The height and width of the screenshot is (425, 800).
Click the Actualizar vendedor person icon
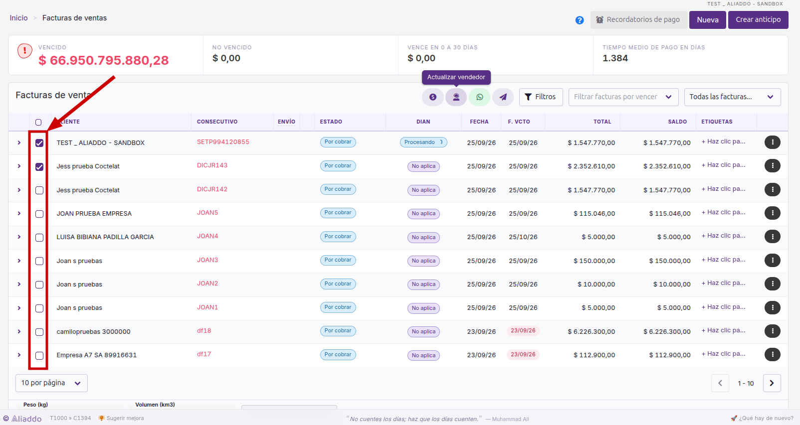click(x=456, y=97)
